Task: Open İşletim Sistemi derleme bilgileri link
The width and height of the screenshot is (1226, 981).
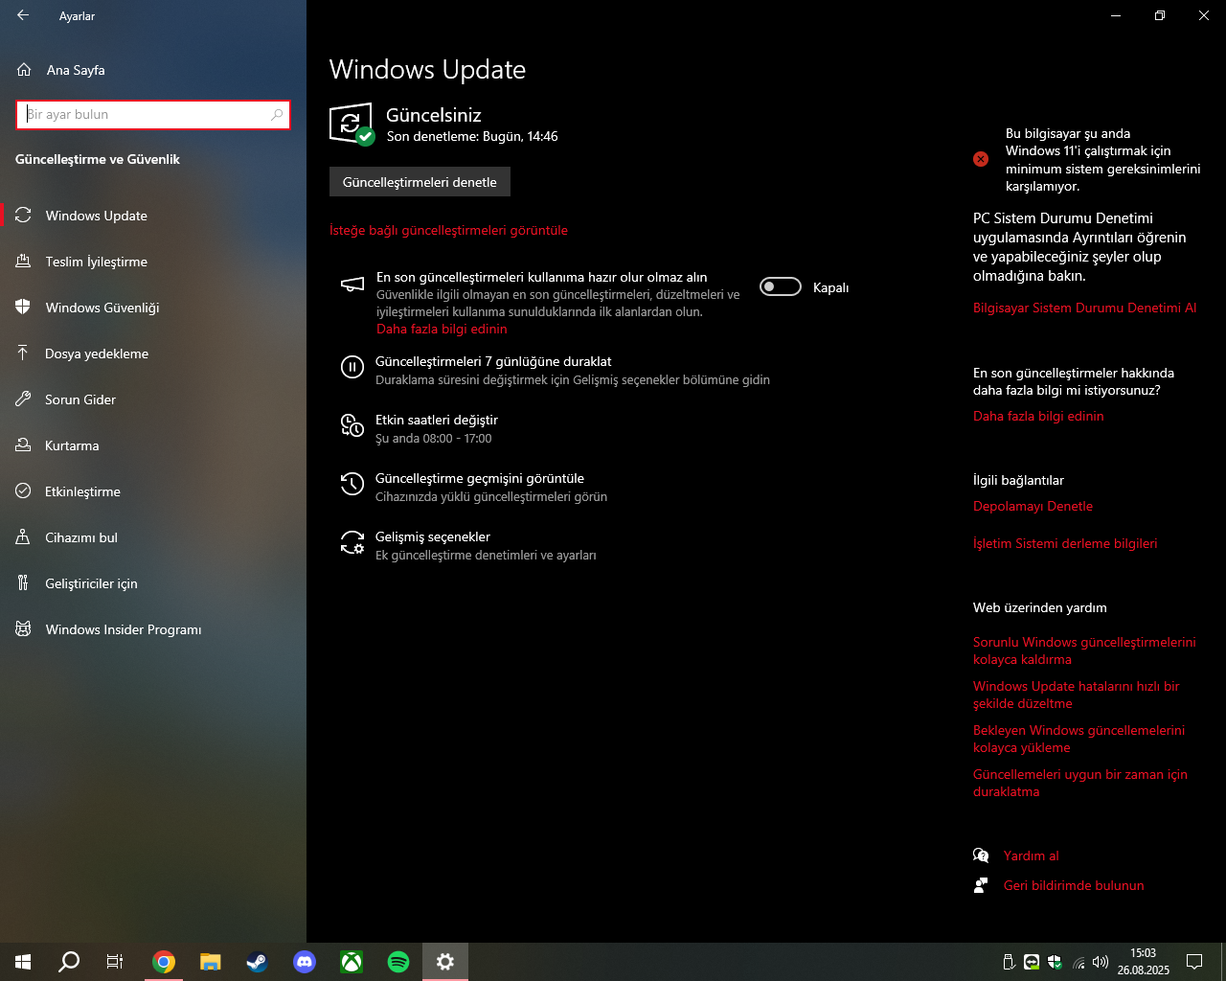Action: (x=1065, y=543)
